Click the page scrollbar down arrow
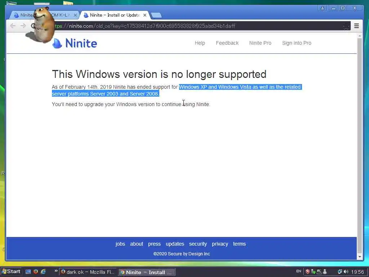 tap(360, 256)
